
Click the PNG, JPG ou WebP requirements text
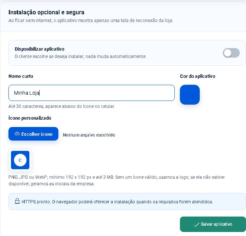click(116, 180)
